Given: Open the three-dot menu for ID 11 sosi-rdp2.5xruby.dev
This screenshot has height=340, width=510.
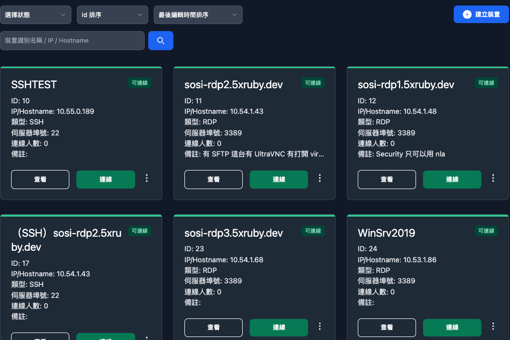Looking at the screenshot, I should click(320, 178).
